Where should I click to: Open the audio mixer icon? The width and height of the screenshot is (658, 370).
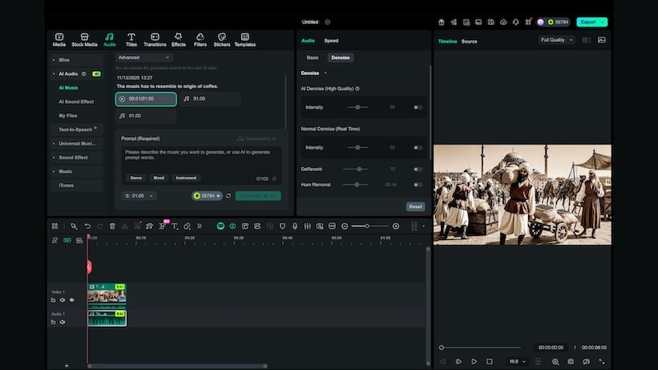[x=307, y=226]
